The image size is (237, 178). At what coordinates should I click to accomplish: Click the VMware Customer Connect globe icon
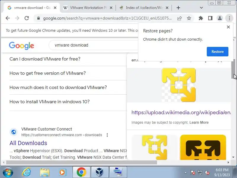click(x=14, y=132)
